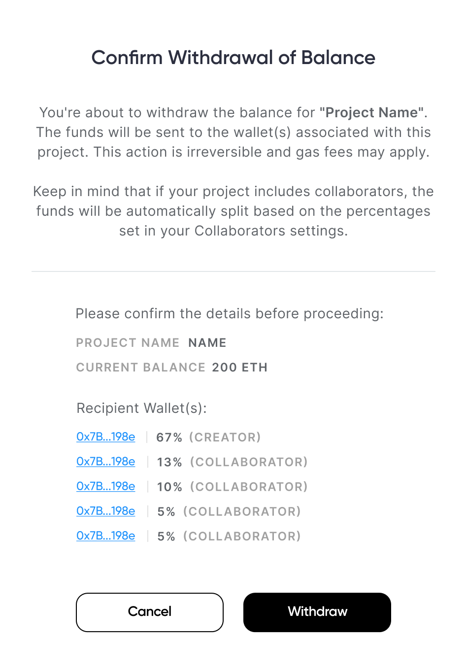Click the Withdraw button
467x672 pixels.
pyautogui.click(x=317, y=612)
